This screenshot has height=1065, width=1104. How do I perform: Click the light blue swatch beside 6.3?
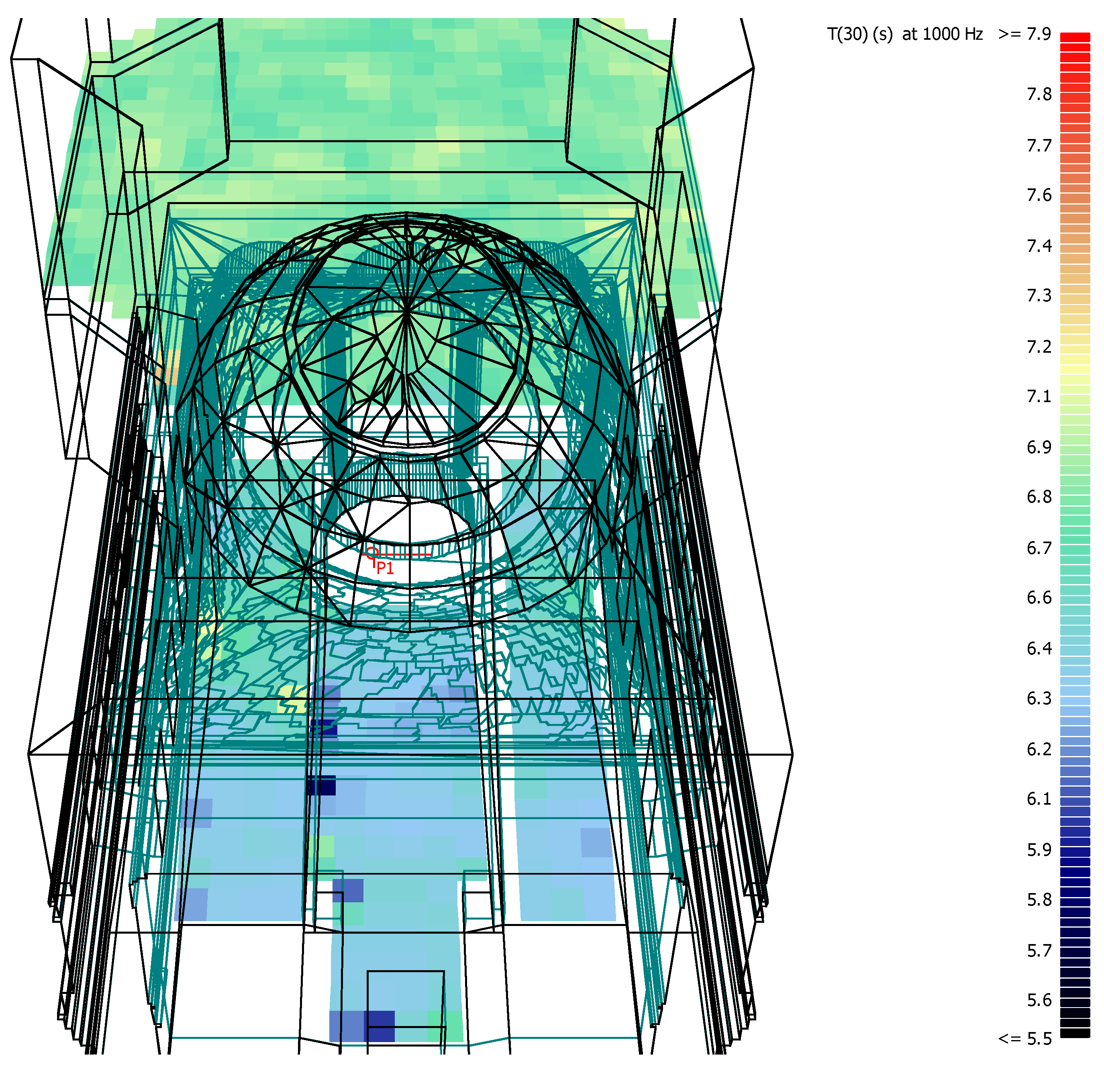1075,701
